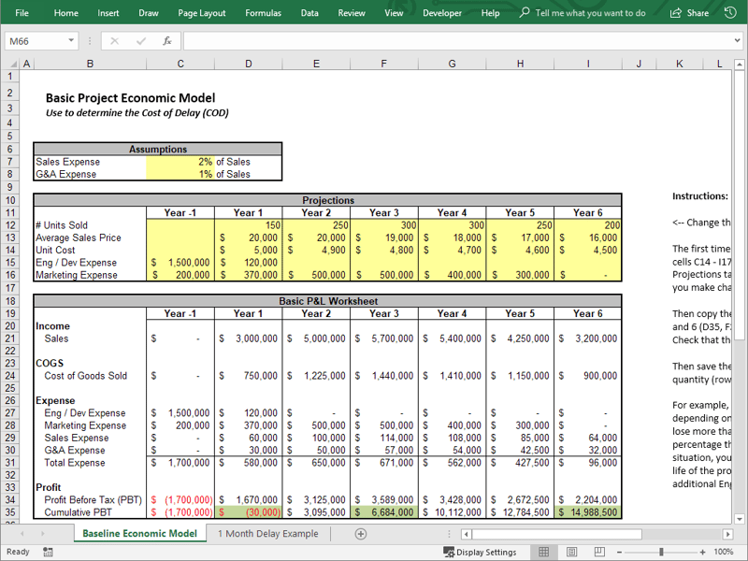Image resolution: width=748 pixels, height=561 pixels.
Task: Switch to Page Break Preview
Action: click(x=599, y=552)
